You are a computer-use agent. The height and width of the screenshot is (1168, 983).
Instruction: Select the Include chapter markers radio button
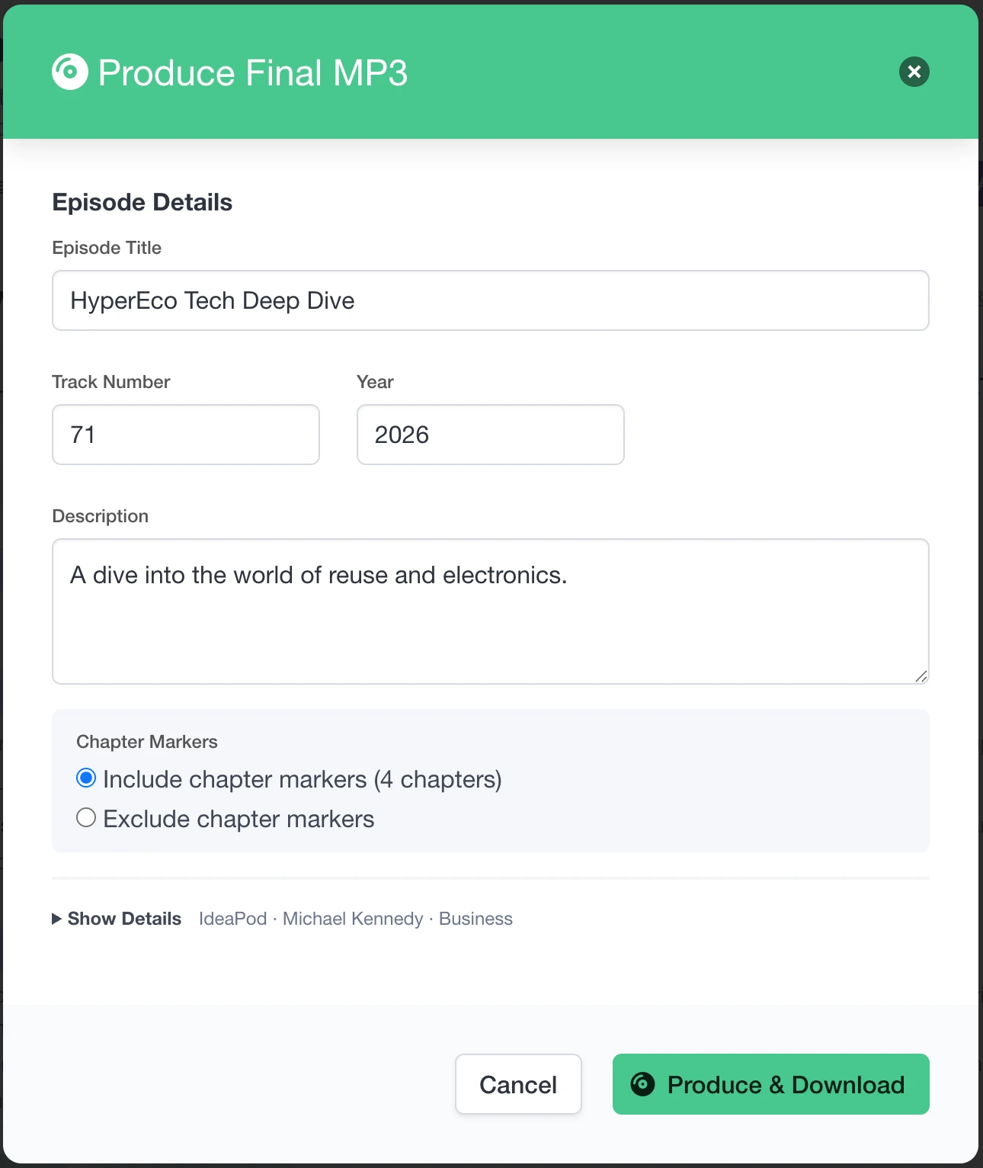click(86, 778)
